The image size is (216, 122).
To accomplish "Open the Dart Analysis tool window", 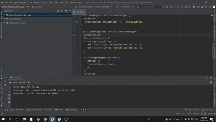I will pyautogui.click(x=72, y=110).
